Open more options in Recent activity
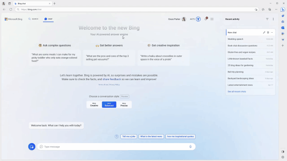The width and height of the screenshot is (287, 161). [x=273, y=19]
